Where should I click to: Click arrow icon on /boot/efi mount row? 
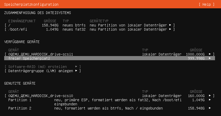tap(170, 29)
